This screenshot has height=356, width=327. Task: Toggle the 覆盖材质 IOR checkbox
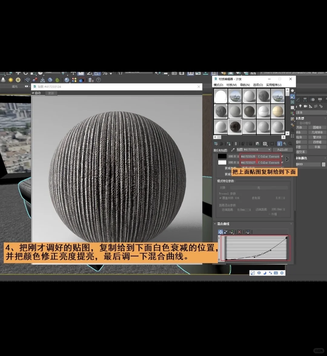point(220,198)
